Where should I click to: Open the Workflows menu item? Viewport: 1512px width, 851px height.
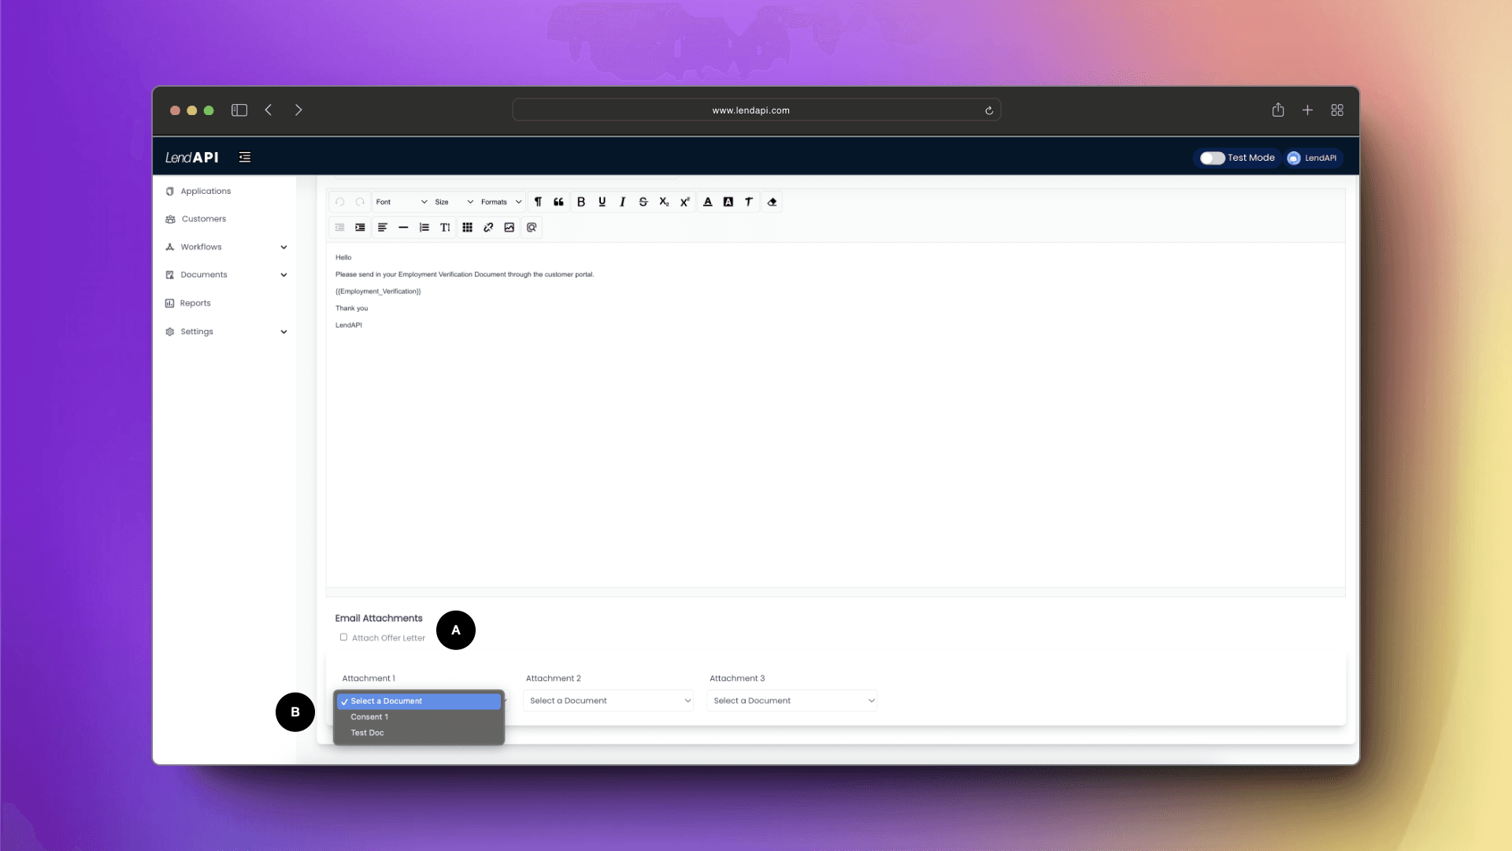[201, 247]
